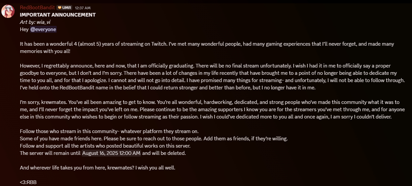Screen dimensions: 412x186
Task: Open RedBootBandit's profile avatar
Action: pos(8,12)
